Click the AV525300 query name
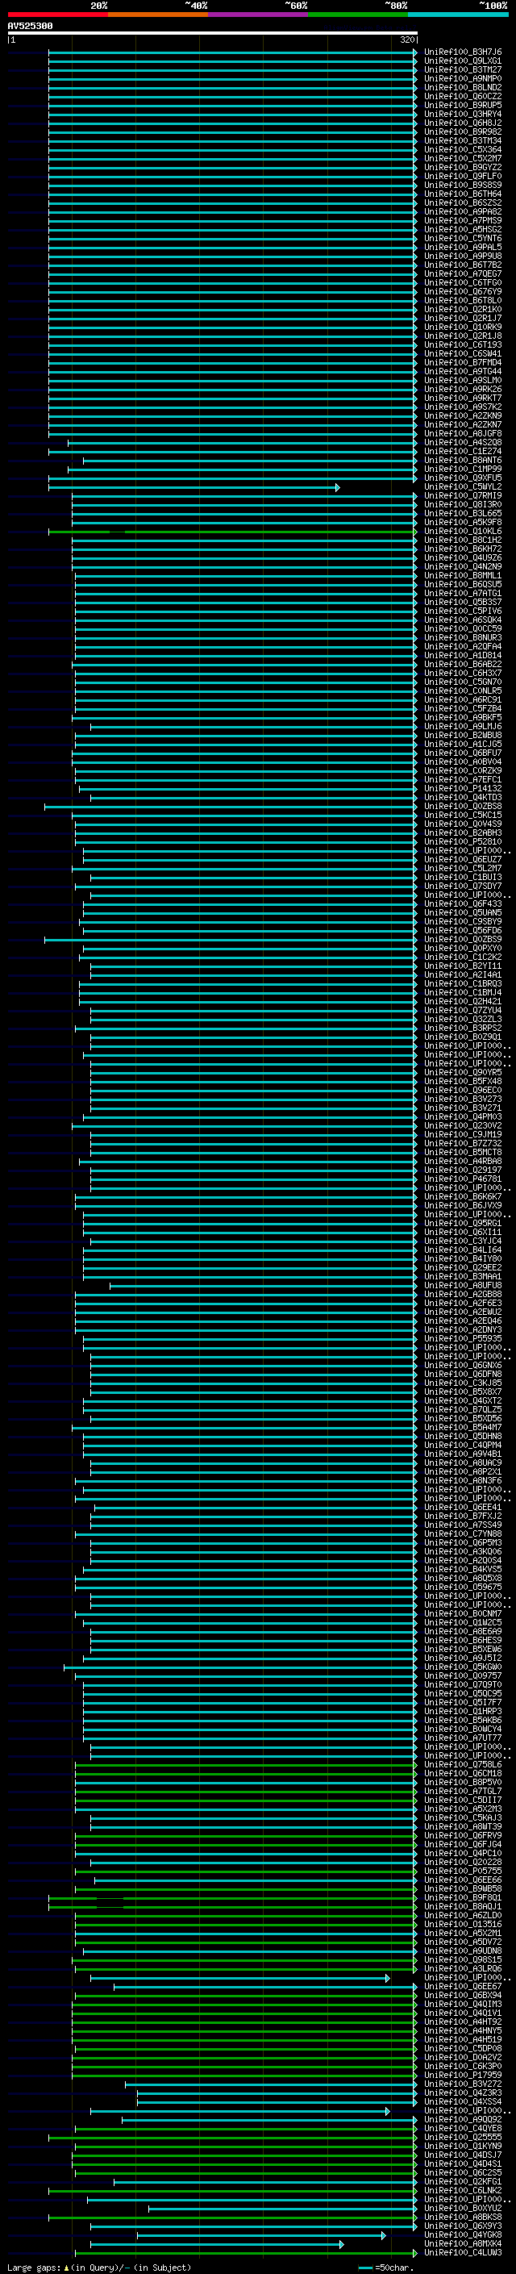The image size is (516, 2274). point(30,26)
